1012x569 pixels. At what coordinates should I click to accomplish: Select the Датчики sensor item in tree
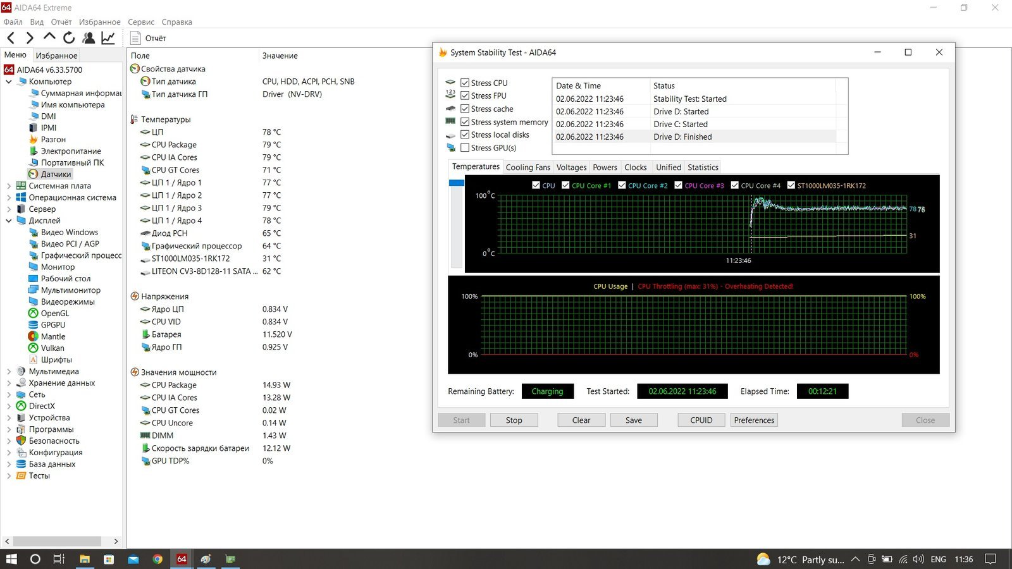coord(56,174)
